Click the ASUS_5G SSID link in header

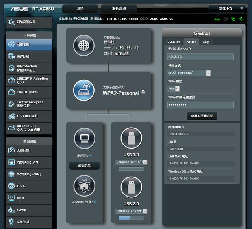(x=167, y=19)
